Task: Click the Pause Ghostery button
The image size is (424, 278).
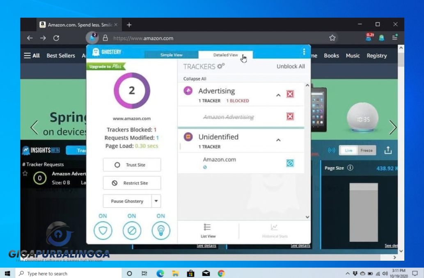Action: 127,201
